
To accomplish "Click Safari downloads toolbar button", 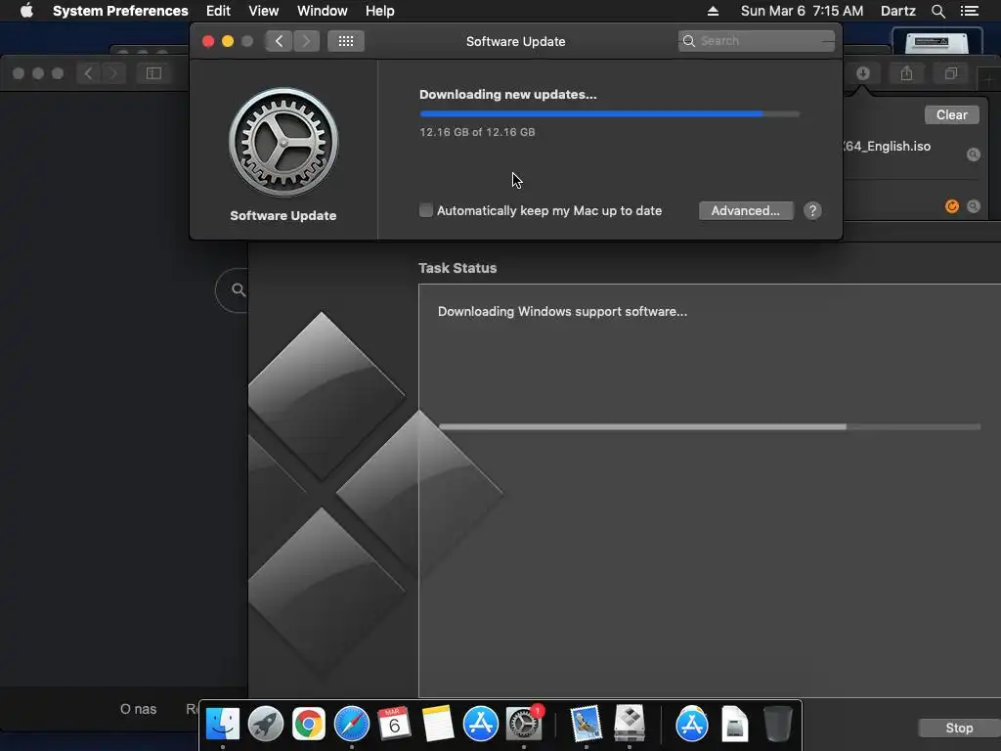I will tap(862, 73).
